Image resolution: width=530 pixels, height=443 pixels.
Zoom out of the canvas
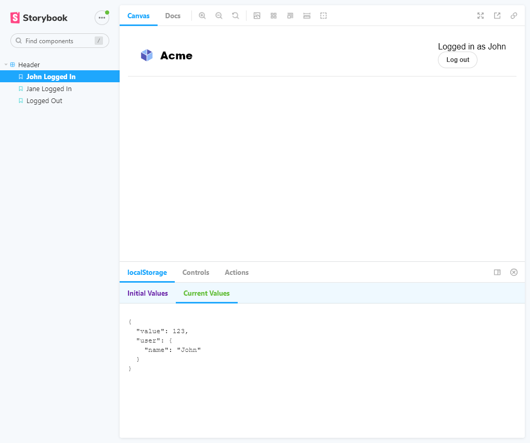pos(218,16)
